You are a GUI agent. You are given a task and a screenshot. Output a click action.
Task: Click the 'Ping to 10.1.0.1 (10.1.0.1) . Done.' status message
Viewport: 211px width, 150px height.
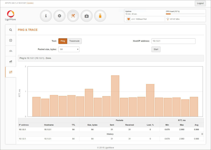[x=35, y=58]
